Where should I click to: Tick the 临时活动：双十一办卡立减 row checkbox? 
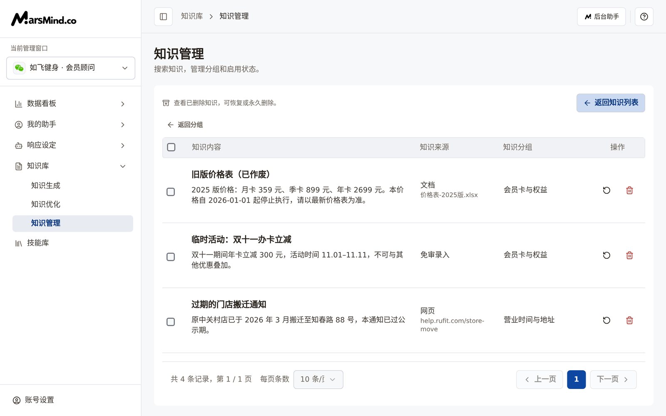click(x=171, y=257)
